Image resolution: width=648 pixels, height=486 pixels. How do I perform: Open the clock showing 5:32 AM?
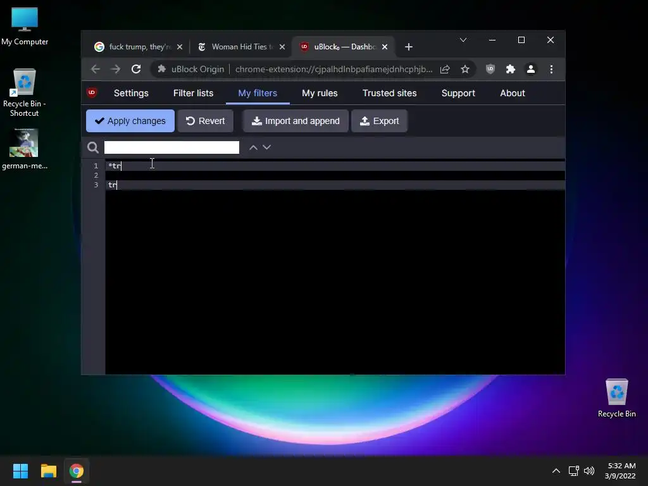coord(620,471)
